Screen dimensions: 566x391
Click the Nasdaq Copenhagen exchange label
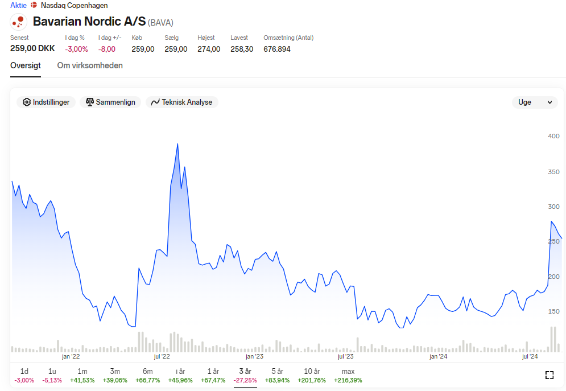tap(75, 6)
